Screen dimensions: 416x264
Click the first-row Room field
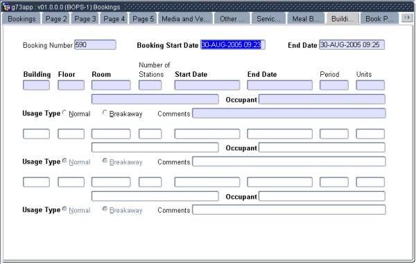click(111, 85)
